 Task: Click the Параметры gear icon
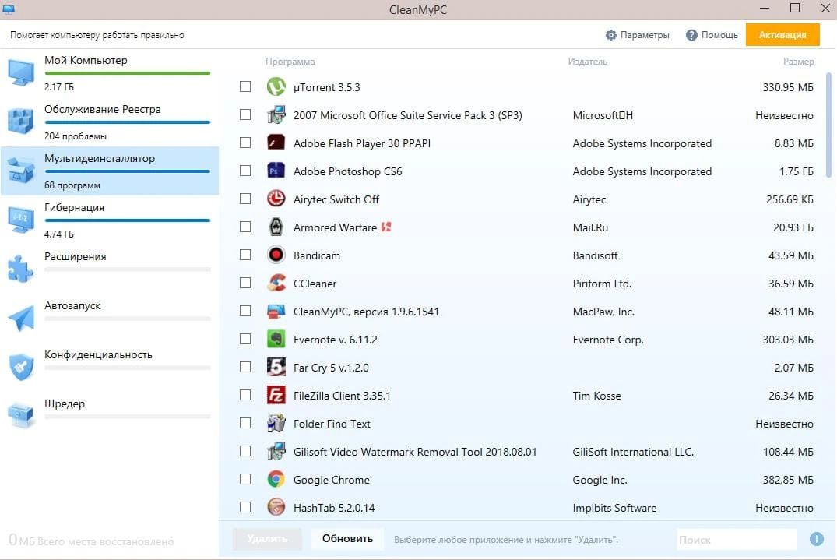coord(610,35)
